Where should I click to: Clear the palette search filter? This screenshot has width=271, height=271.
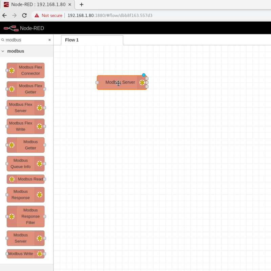coord(49,40)
